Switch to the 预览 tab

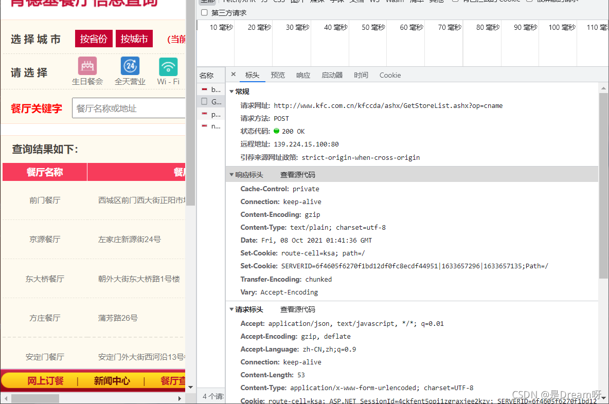point(278,75)
